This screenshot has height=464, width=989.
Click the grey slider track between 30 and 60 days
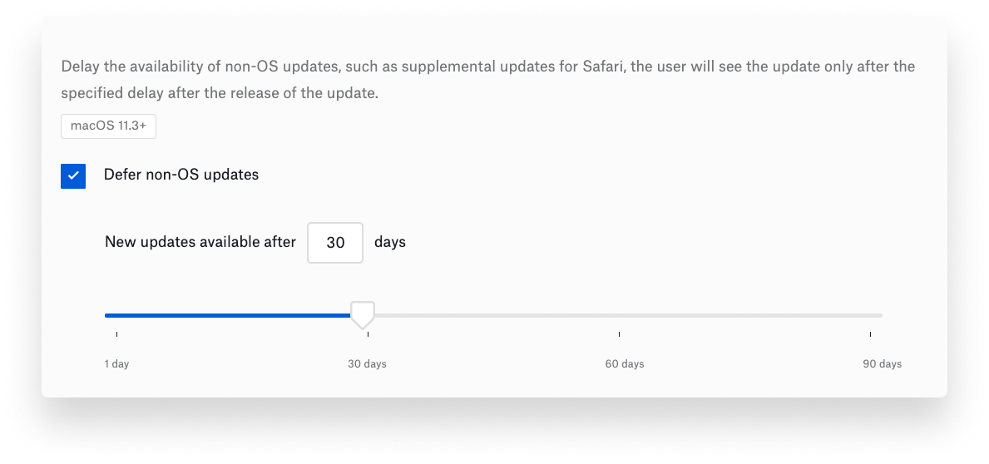tap(491, 315)
